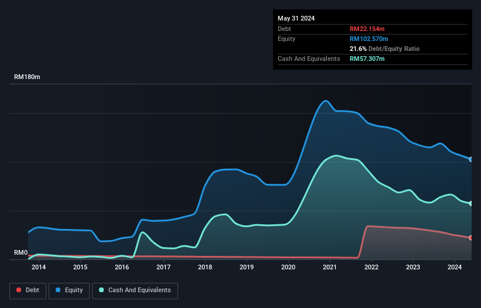Click the RM102.570m equity value
481x308 pixels.
(369, 39)
